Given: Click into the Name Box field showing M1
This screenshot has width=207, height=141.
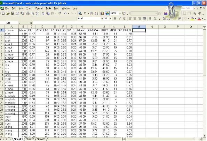Looking at the screenshot, I should (x=9, y=23).
